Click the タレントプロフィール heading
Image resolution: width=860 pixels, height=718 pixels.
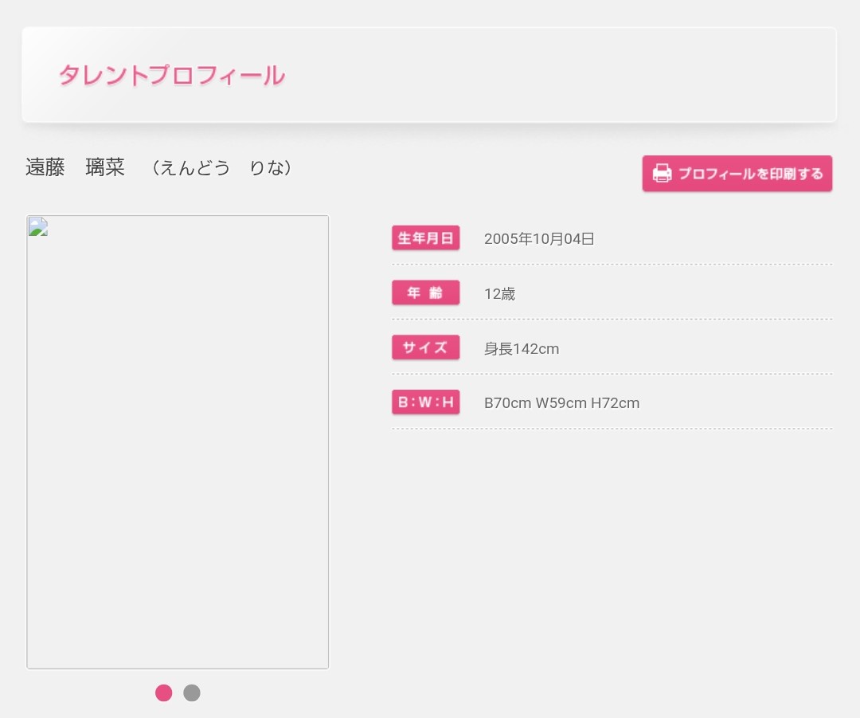(x=171, y=76)
